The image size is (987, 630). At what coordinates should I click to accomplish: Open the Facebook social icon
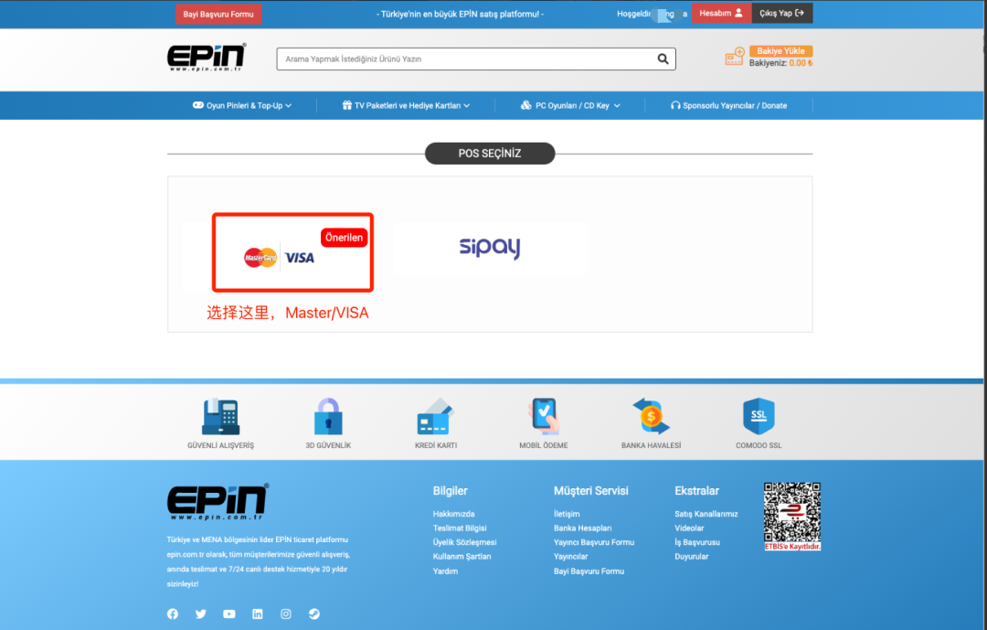coord(173,614)
